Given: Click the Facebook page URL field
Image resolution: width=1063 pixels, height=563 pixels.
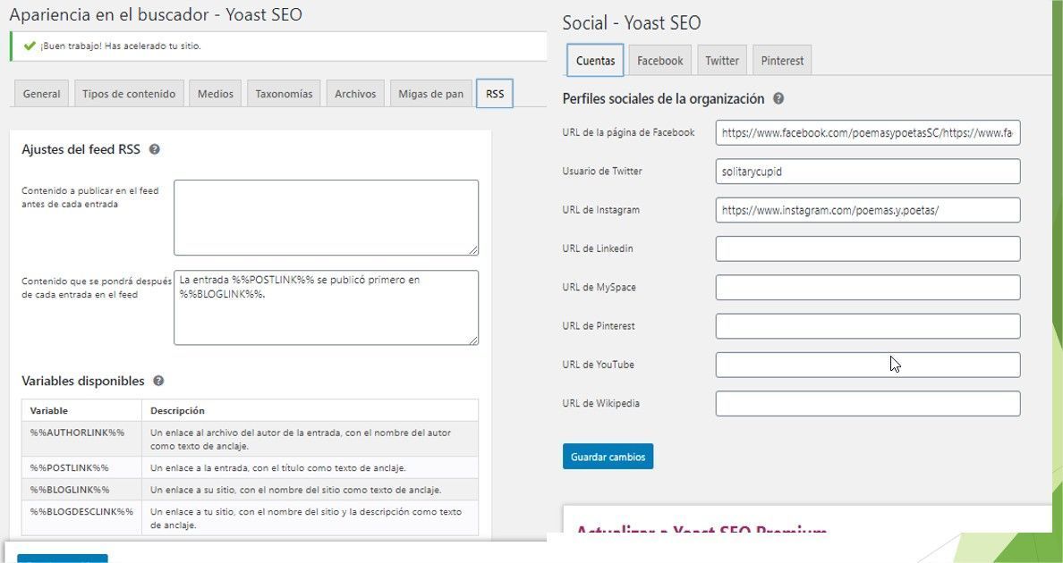Looking at the screenshot, I should coord(868,132).
